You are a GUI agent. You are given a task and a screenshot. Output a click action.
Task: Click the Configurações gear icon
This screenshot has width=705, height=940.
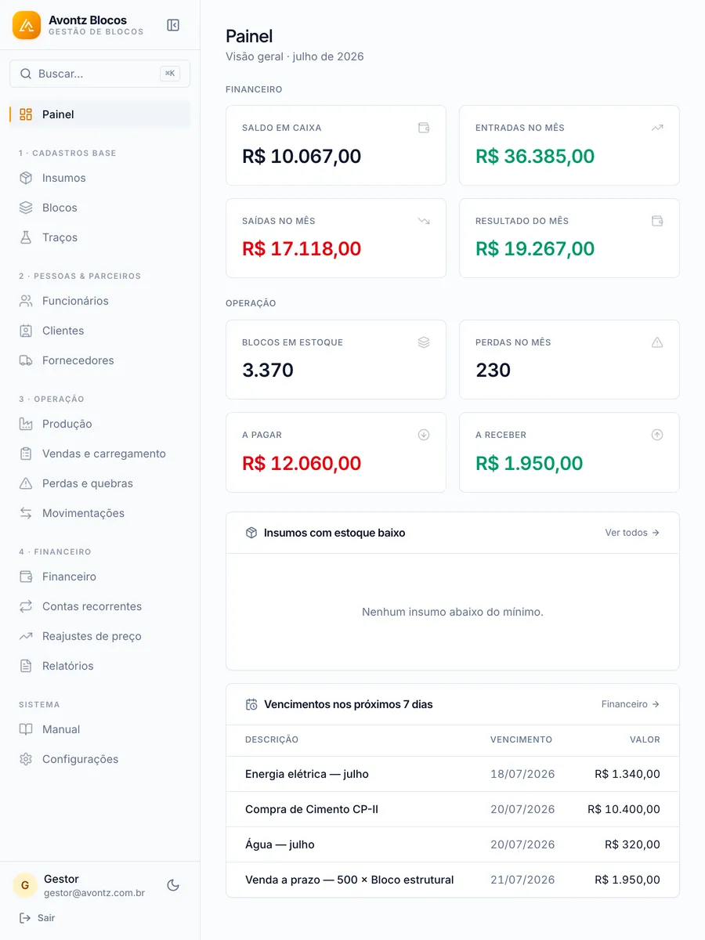pyautogui.click(x=26, y=759)
